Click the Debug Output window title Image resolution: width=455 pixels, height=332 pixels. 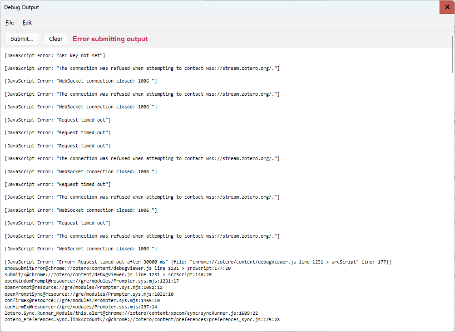(x=21, y=7)
